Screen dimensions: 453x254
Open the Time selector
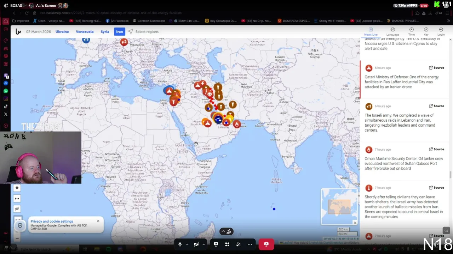click(x=411, y=32)
